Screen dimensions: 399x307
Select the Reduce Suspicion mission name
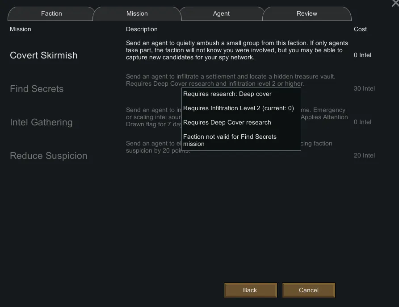tap(48, 156)
